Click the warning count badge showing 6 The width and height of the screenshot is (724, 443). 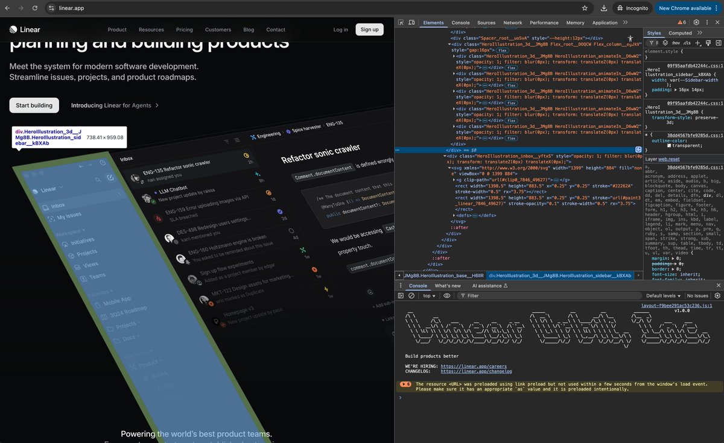(x=682, y=22)
